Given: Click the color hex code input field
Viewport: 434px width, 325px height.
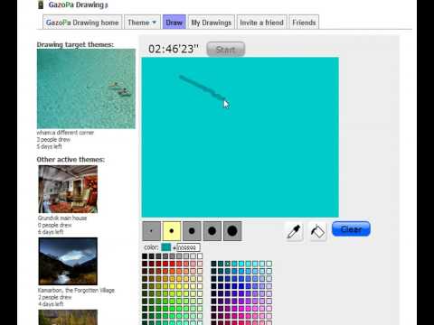Looking at the screenshot, I should tap(188, 247).
